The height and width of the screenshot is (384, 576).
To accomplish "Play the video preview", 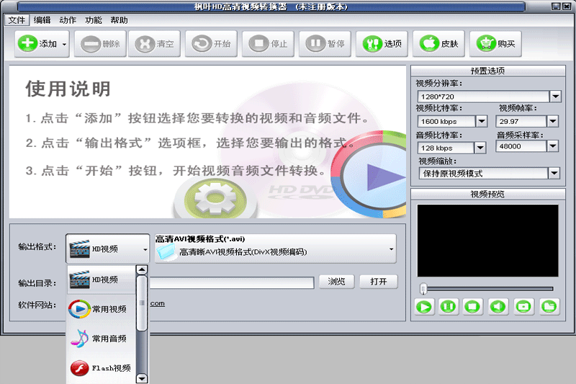I will [x=423, y=306].
